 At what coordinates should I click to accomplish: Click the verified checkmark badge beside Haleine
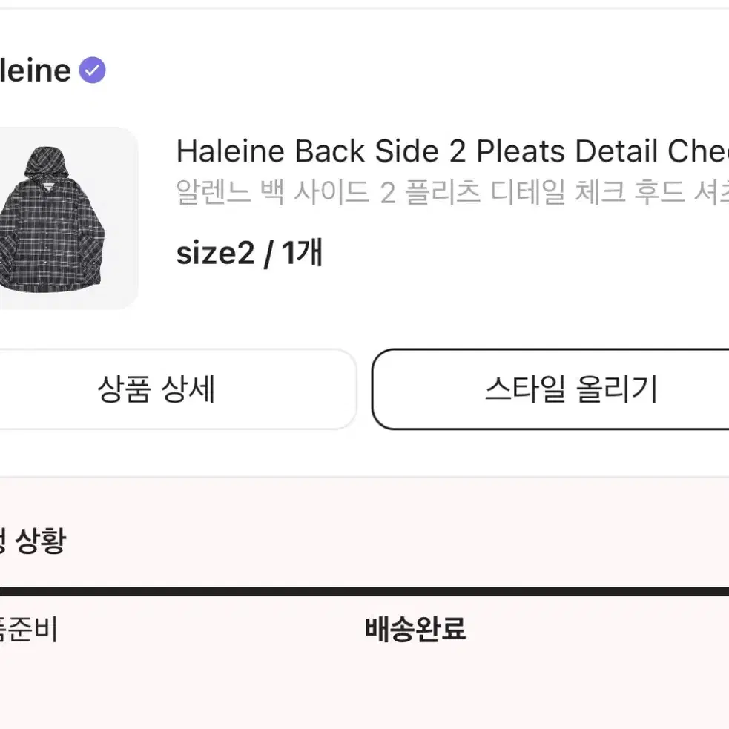point(92,70)
